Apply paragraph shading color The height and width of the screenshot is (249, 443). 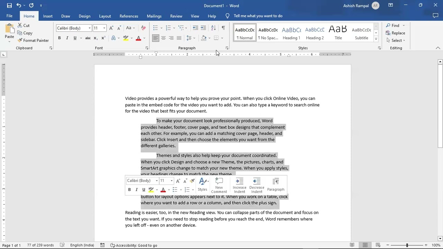tap(204, 38)
